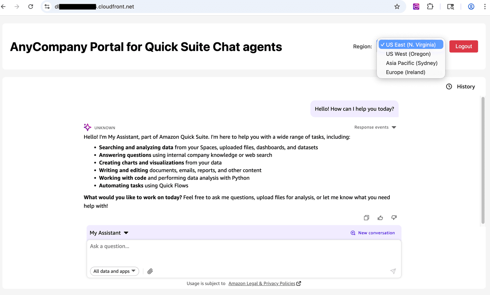The image size is (490, 295).
Task: Expand the Response events dropdown
Action: (x=375, y=127)
